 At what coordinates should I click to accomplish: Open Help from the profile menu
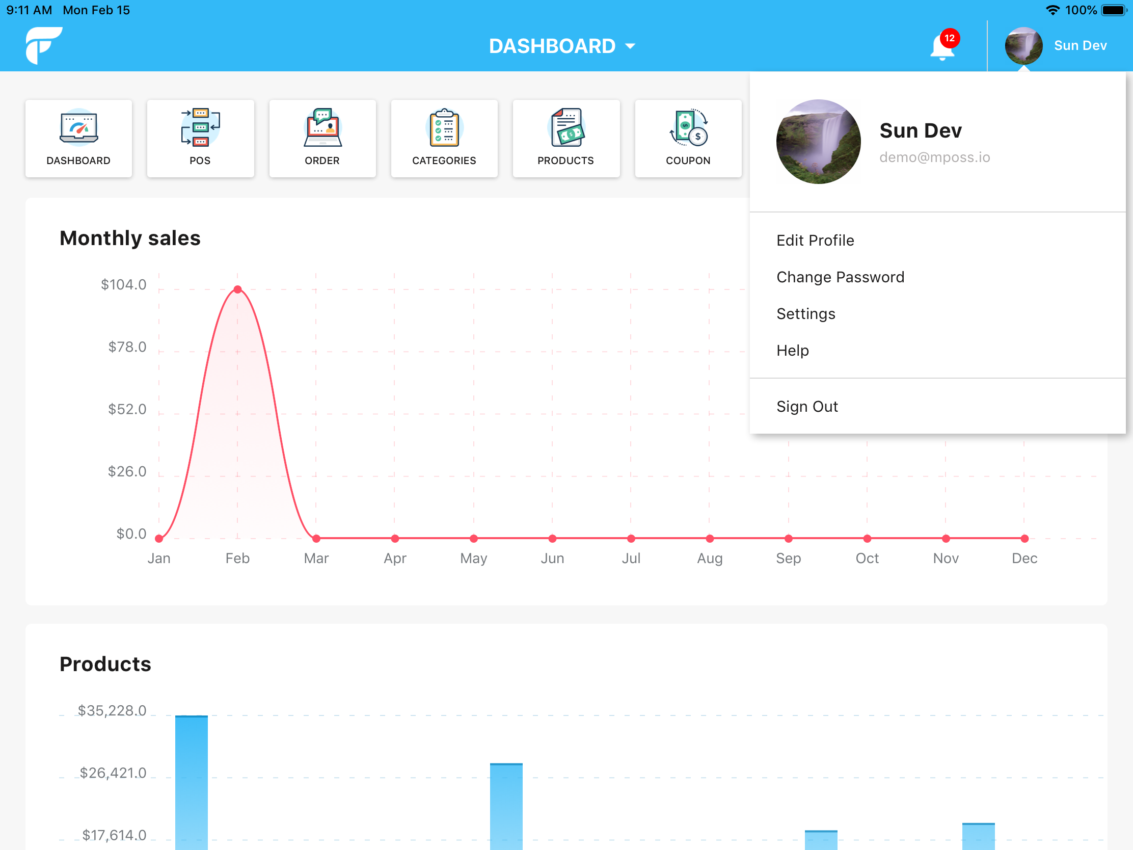click(x=792, y=351)
